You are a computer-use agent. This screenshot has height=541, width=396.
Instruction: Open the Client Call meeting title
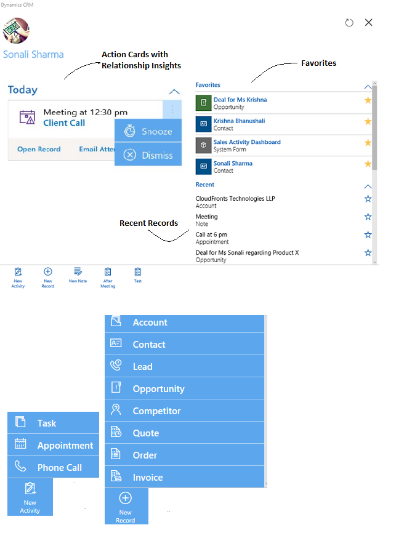coord(64,123)
